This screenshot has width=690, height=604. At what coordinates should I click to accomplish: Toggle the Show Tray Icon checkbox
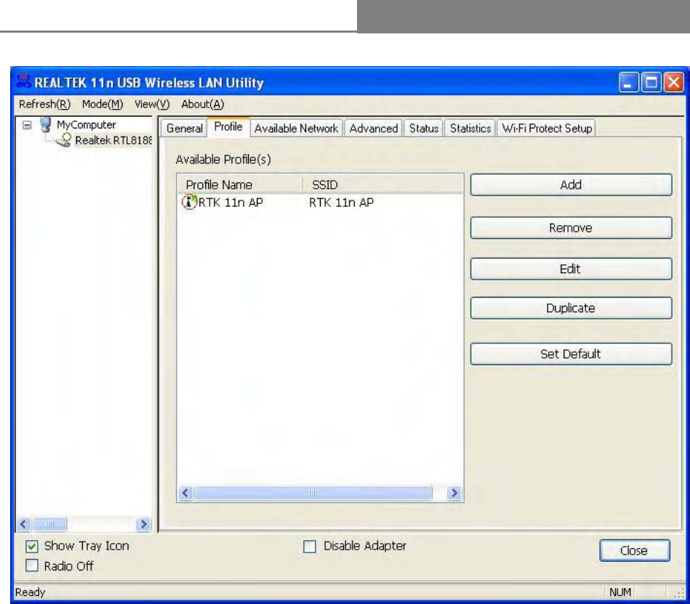[x=32, y=547]
